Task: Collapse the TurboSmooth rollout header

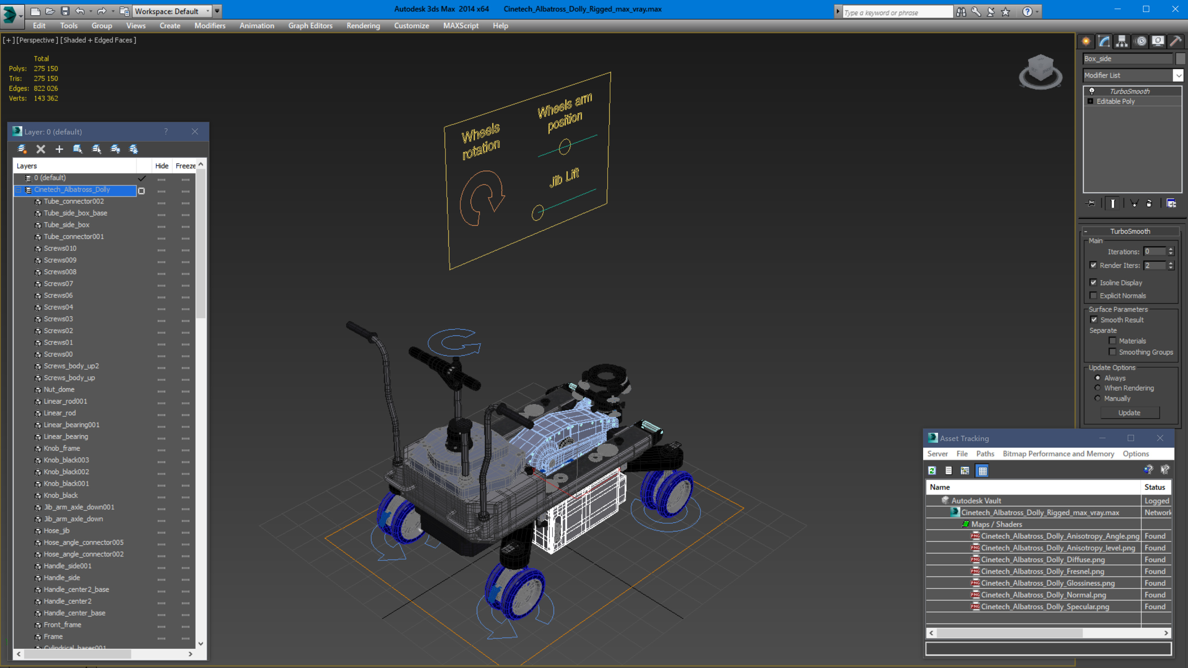Action: (x=1129, y=231)
